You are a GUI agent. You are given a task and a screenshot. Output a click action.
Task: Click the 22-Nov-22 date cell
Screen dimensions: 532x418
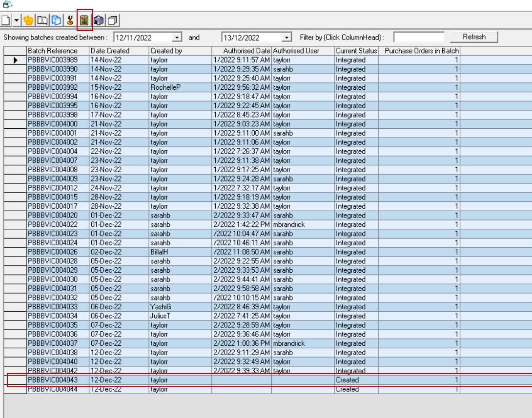click(x=119, y=152)
